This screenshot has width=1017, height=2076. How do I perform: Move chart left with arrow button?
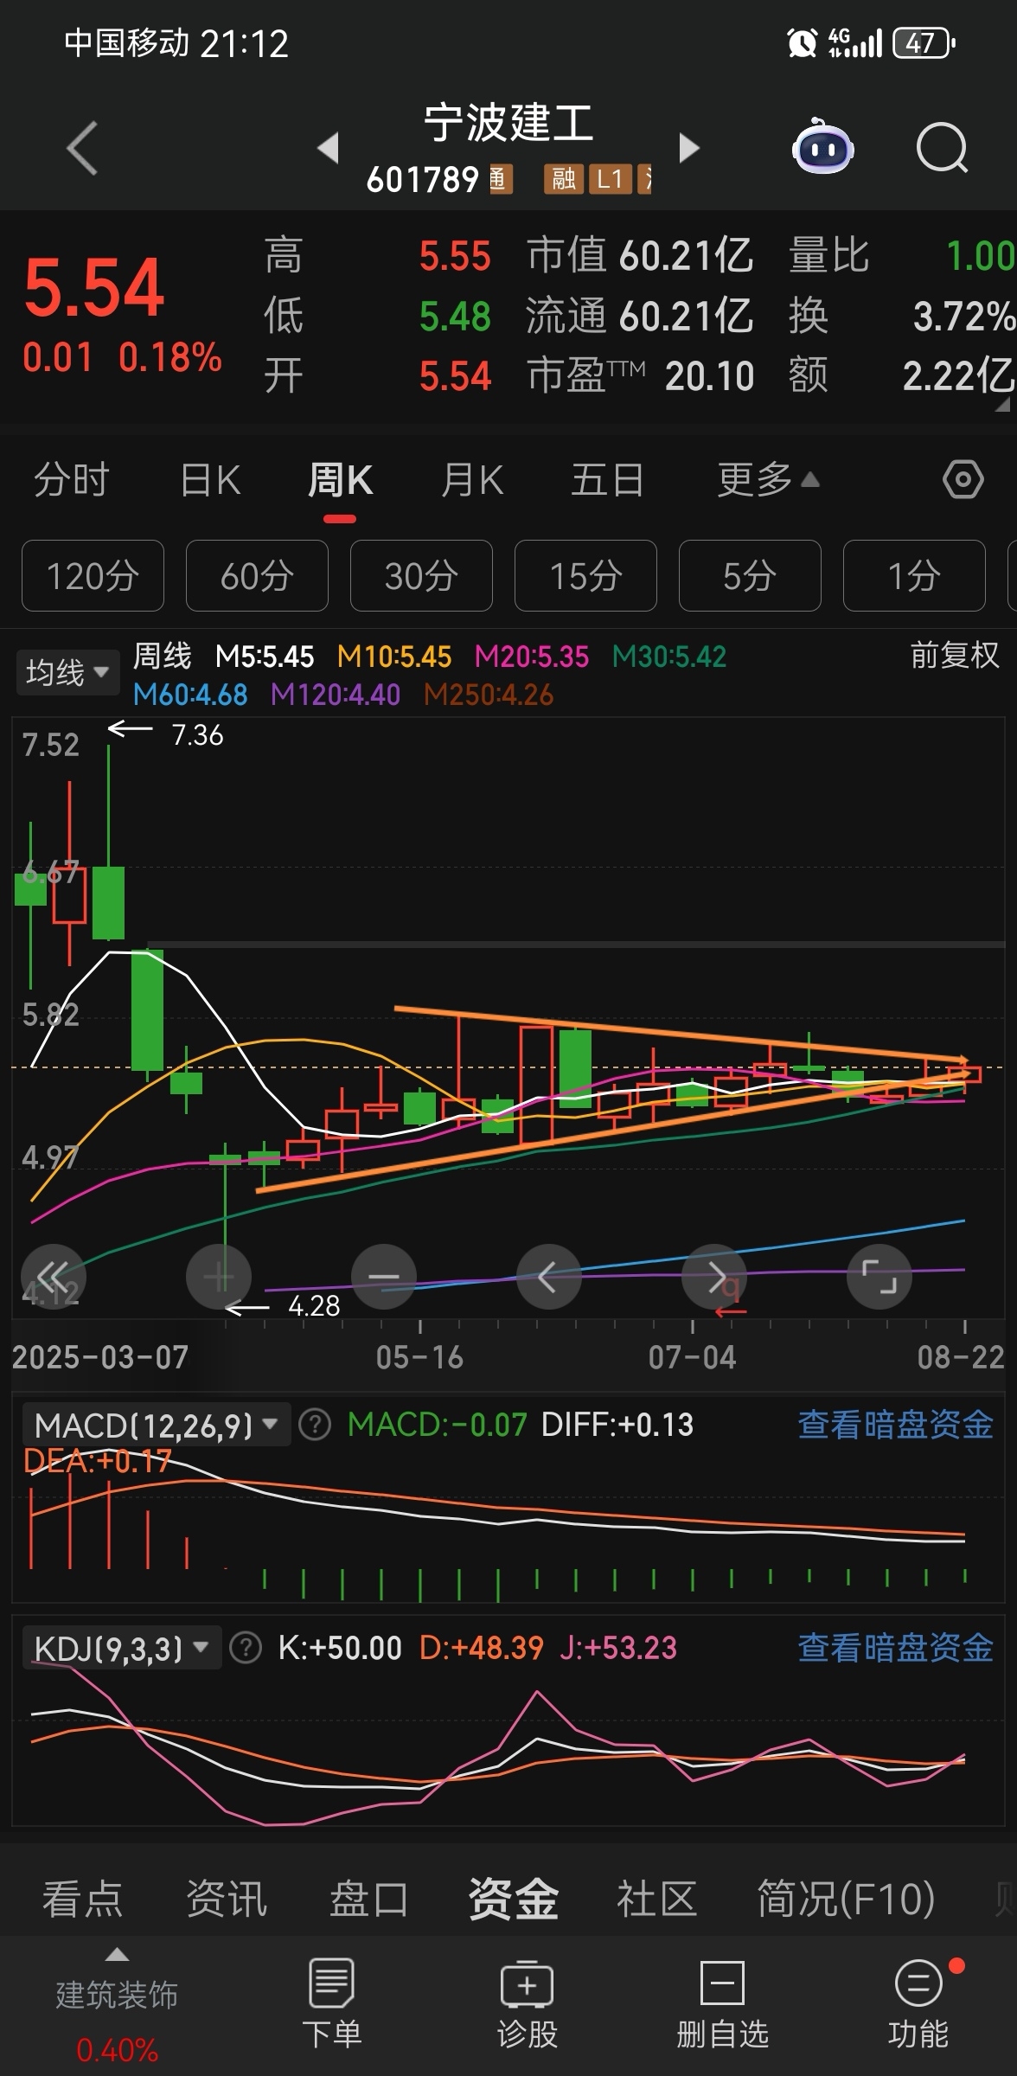[x=548, y=1277]
